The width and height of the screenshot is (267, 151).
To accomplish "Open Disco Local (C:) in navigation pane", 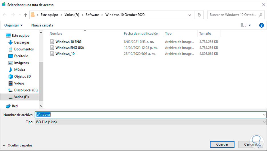I will (x=26, y=90).
